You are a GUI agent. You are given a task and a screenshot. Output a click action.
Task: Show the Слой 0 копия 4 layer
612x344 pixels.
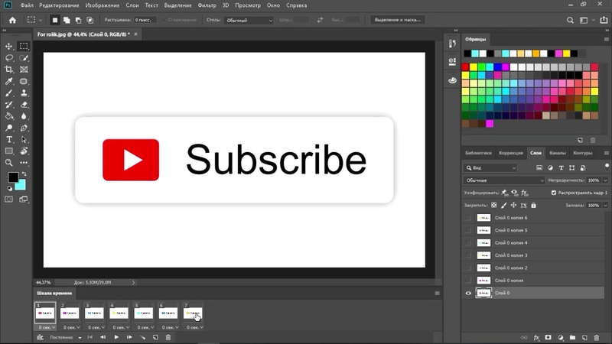(x=468, y=242)
